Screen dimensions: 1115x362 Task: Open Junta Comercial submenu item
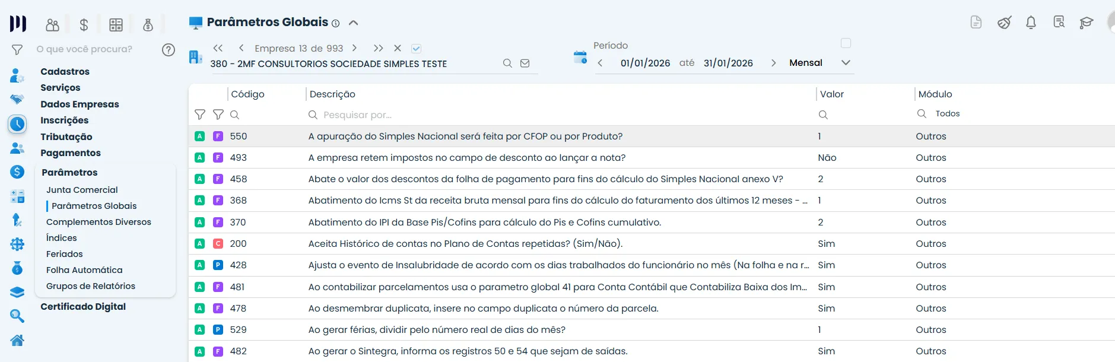82,190
